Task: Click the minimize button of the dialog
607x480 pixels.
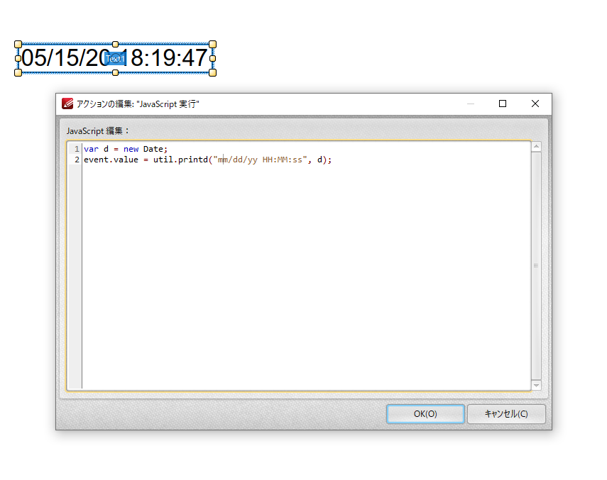Action: [x=471, y=104]
